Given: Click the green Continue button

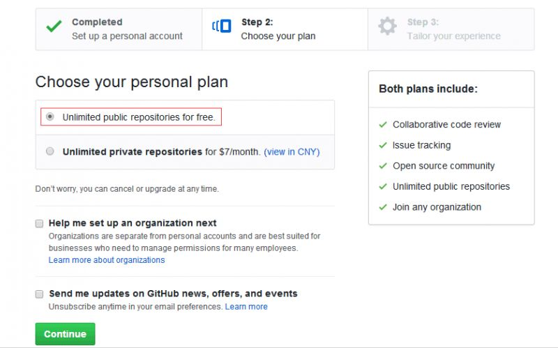Looking at the screenshot, I should (x=65, y=334).
